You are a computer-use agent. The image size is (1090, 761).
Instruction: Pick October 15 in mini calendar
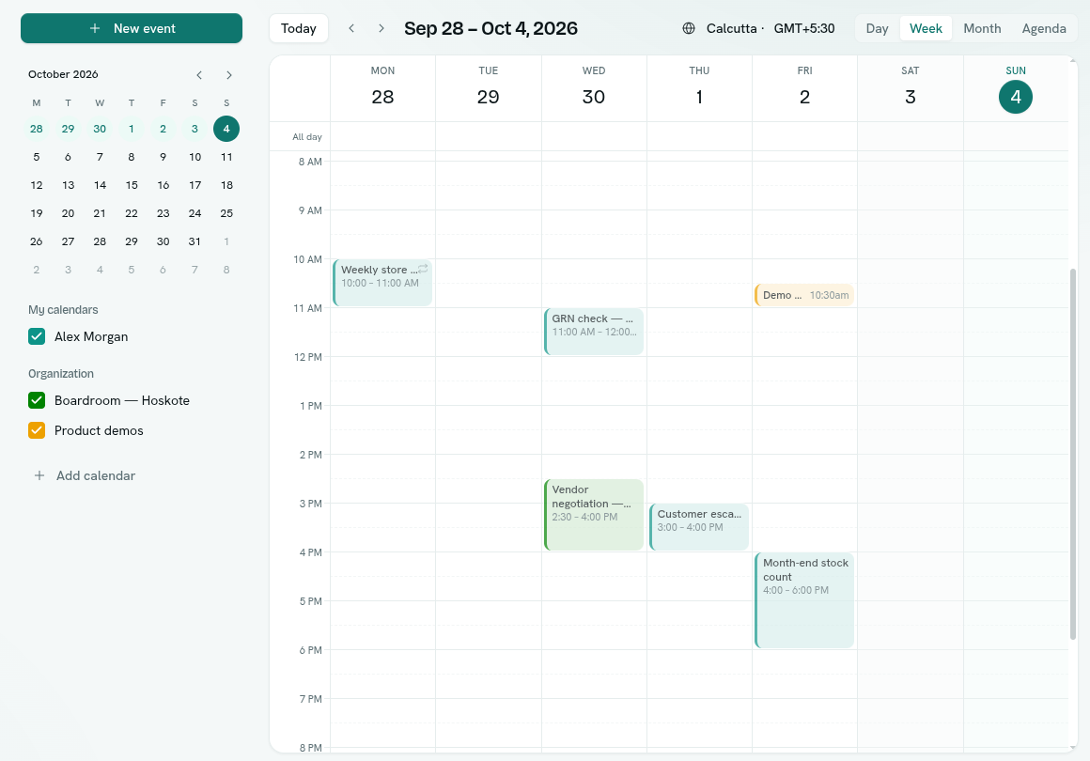pos(132,185)
